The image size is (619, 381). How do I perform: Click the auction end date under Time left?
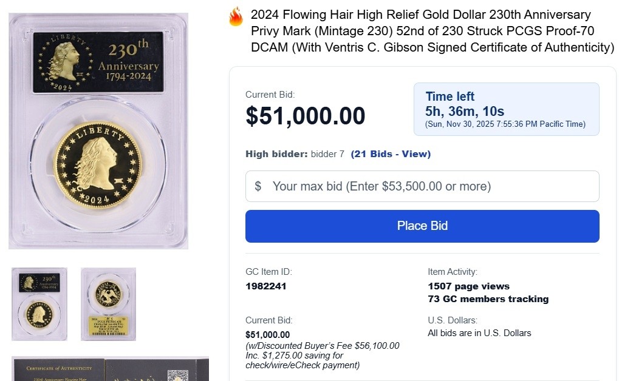pos(505,124)
